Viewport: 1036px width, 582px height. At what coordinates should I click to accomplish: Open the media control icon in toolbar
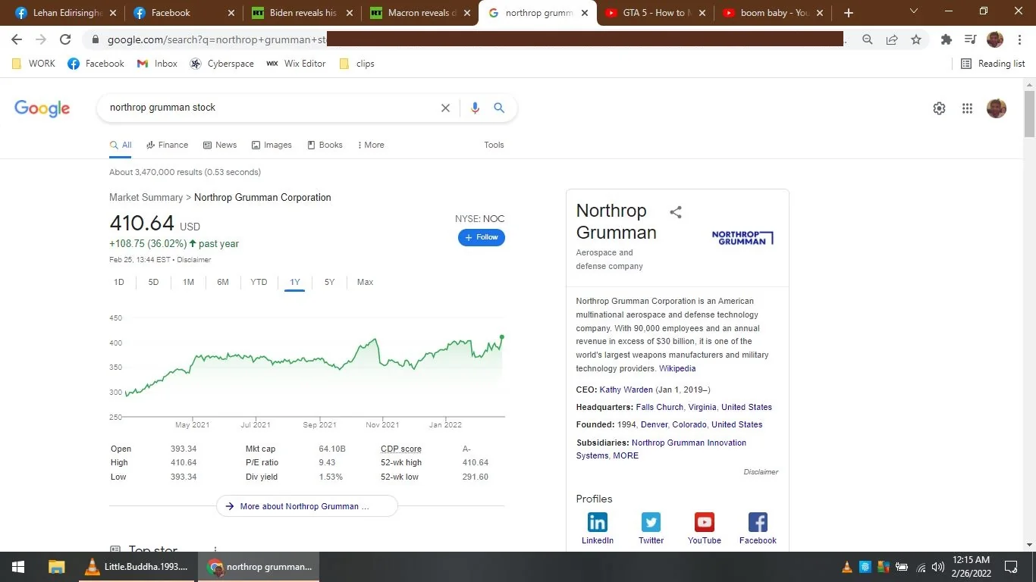coord(970,39)
